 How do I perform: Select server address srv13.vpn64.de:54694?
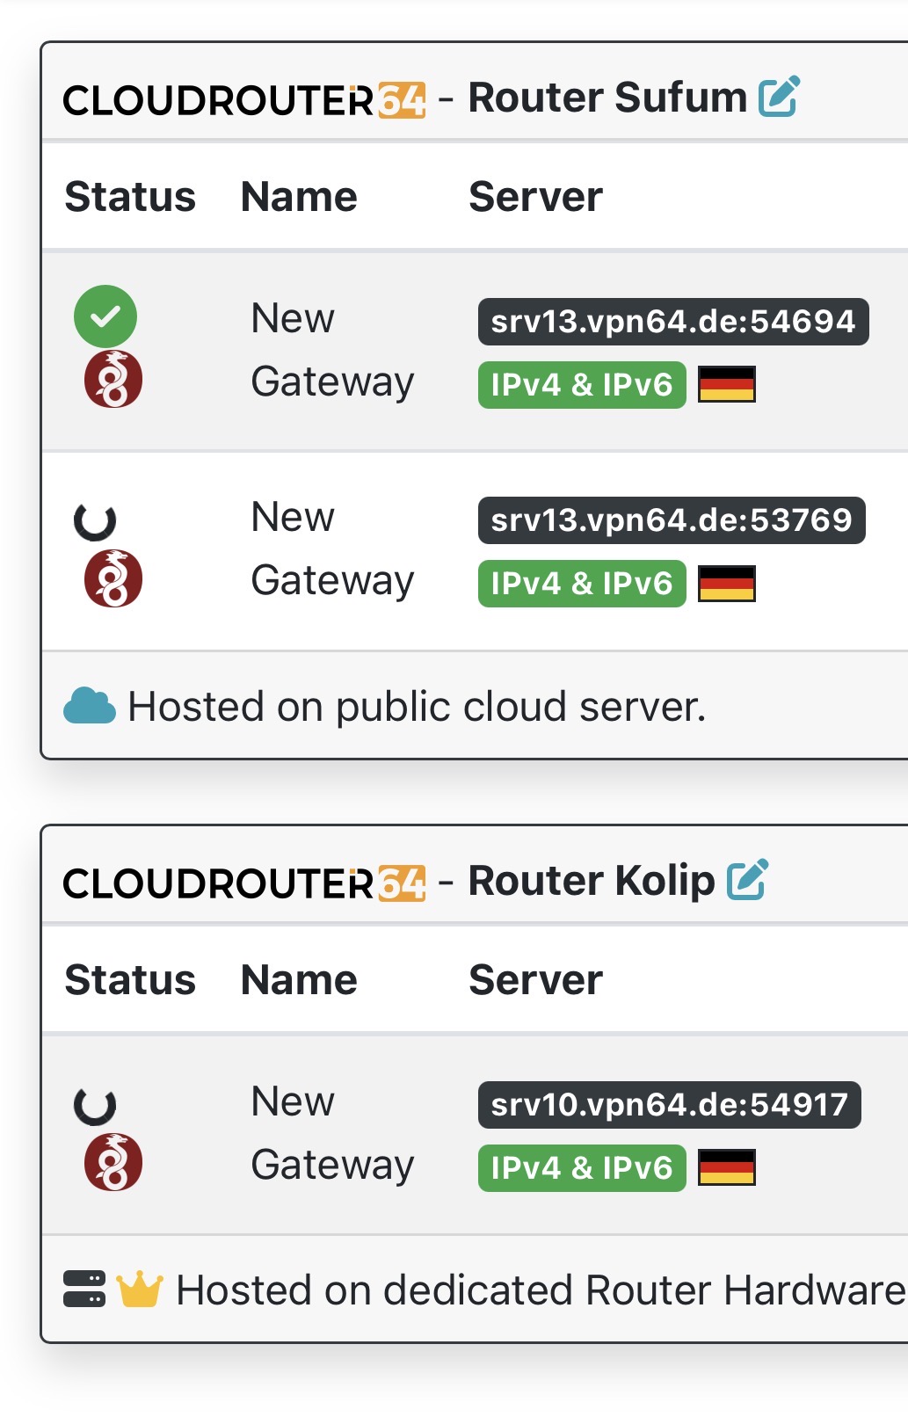pyautogui.click(x=672, y=322)
